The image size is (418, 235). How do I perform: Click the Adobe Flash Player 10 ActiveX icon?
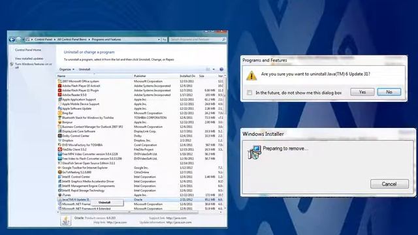coord(59,86)
